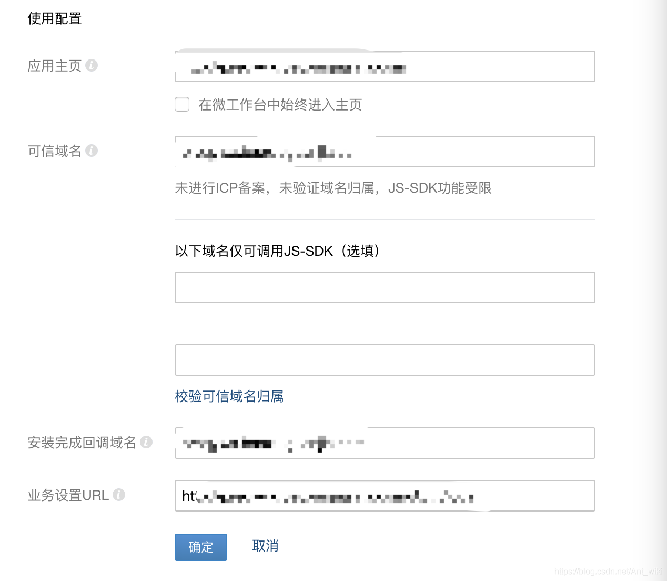This screenshot has height=581, width=667.
Task: Click the info icon after 业务设置URL
Action: coord(119,495)
